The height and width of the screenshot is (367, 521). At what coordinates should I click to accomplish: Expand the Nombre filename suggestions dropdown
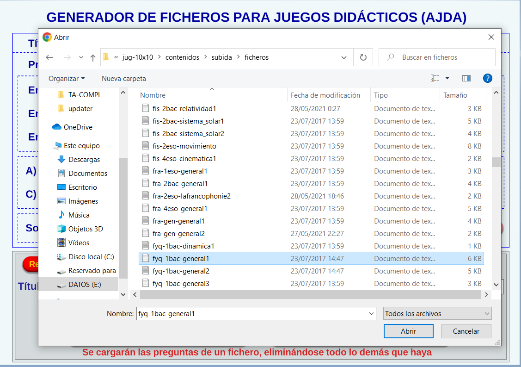372,313
